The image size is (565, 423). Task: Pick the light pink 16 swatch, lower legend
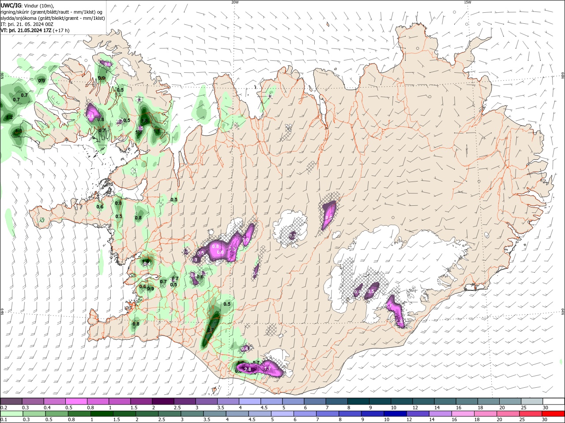(463, 413)
